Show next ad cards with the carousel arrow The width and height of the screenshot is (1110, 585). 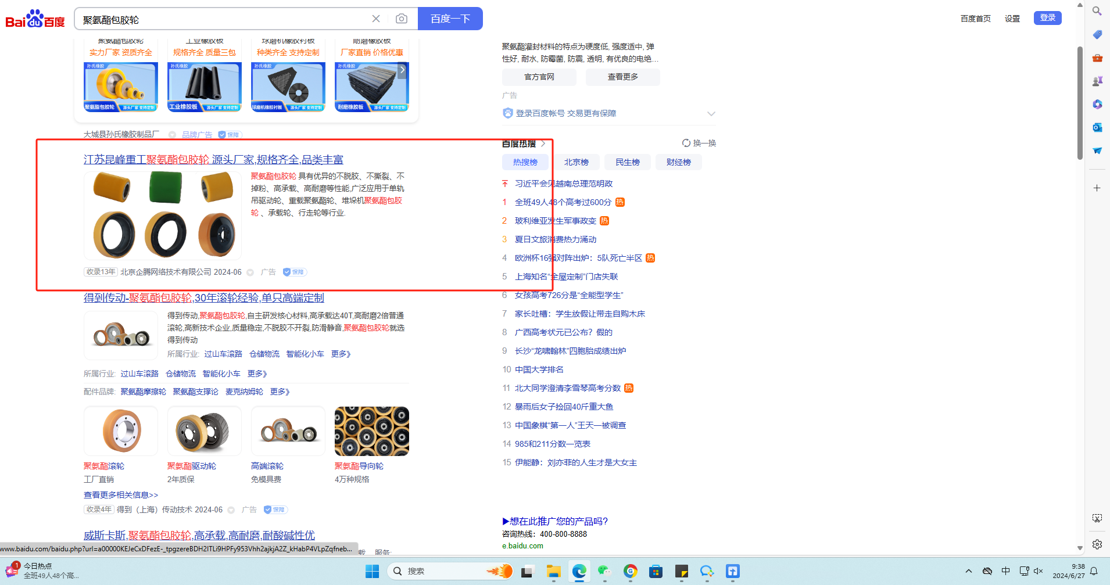[402, 70]
